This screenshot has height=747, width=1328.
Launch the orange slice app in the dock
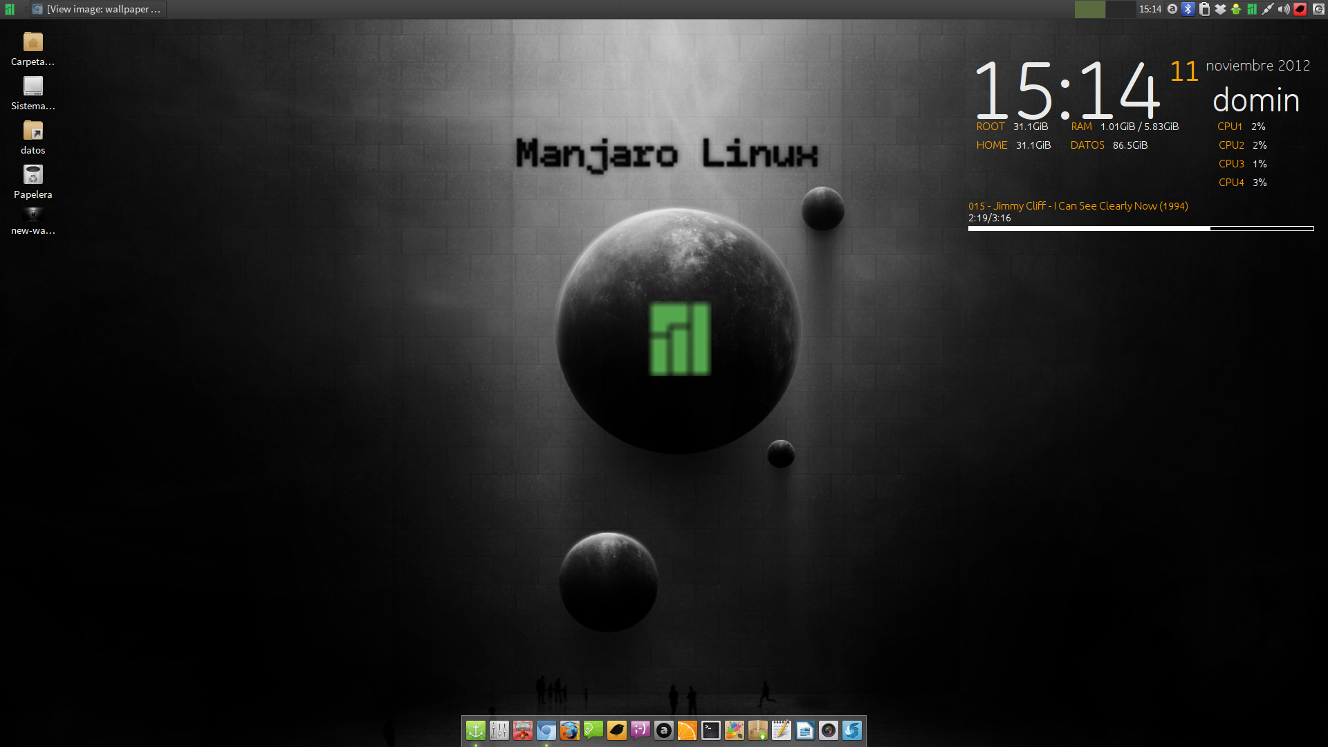[688, 730]
